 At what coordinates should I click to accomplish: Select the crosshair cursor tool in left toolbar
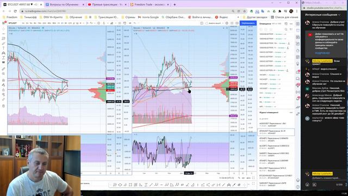click(4, 29)
